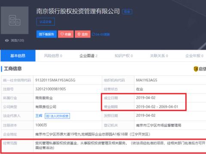206x154 pixels.
Task: Open the 企业年报 tab
Action: pyautogui.click(x=194, y=56)
